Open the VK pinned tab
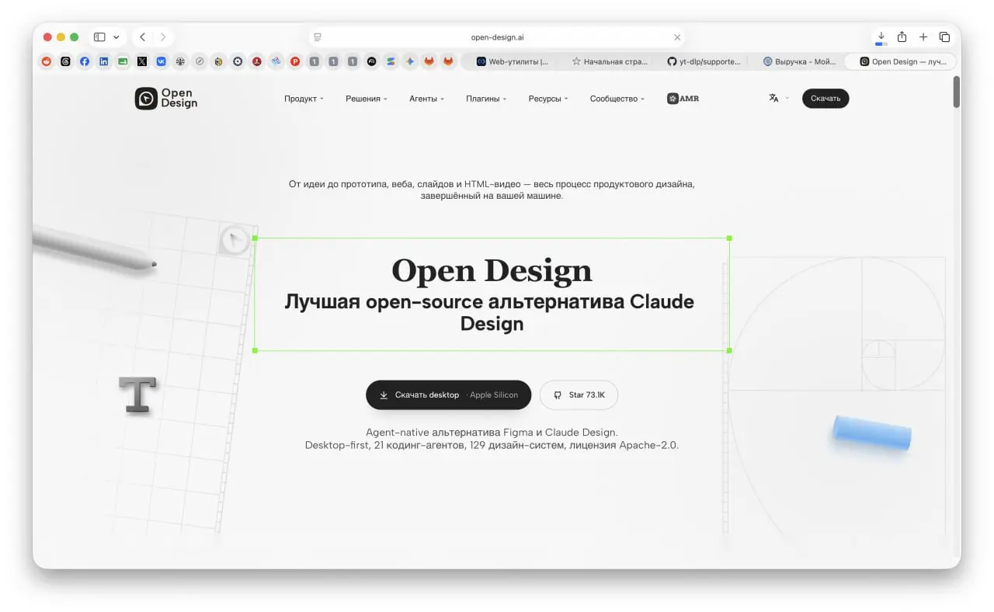This screenshot has height=612, width=994. click(x=161, y=61)
